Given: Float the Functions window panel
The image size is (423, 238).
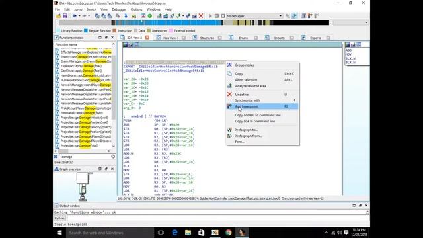Looking at the screenshot, I should point(106,38).
